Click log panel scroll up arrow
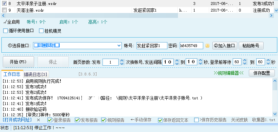Viewport: 278px width, 132px height. [275, 81]
